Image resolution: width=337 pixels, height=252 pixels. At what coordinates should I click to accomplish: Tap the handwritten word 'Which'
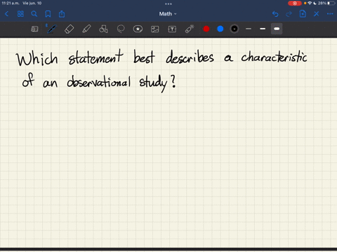point(37,59)
